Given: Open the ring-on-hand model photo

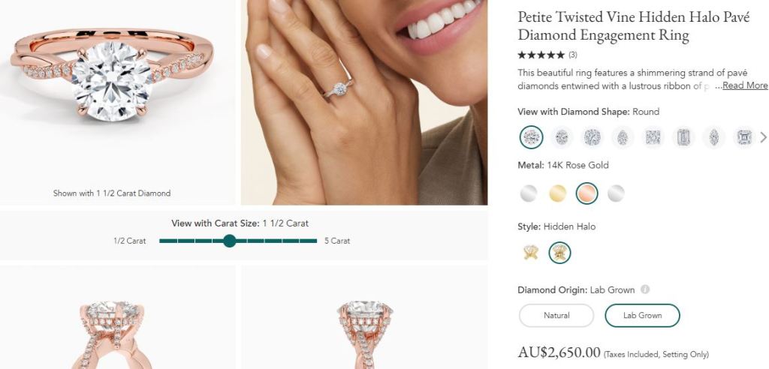Looking at the screenshot, I should pyautogui.click(x=364, y=102).
